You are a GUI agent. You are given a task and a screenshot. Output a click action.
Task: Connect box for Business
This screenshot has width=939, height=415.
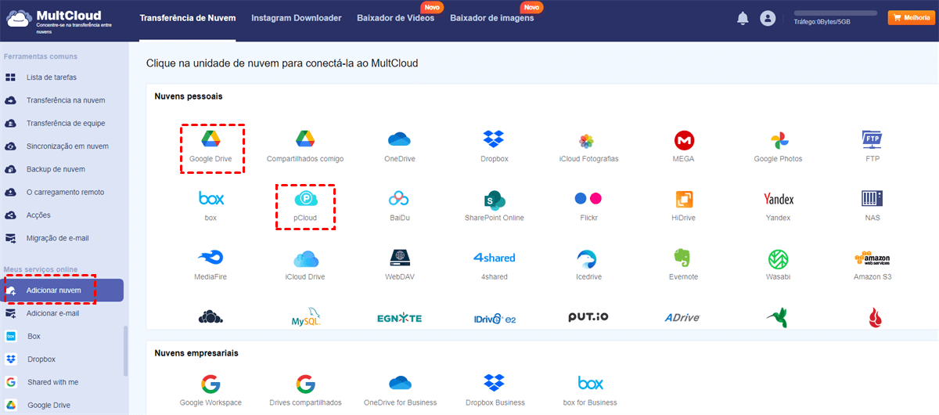[588, 389]
